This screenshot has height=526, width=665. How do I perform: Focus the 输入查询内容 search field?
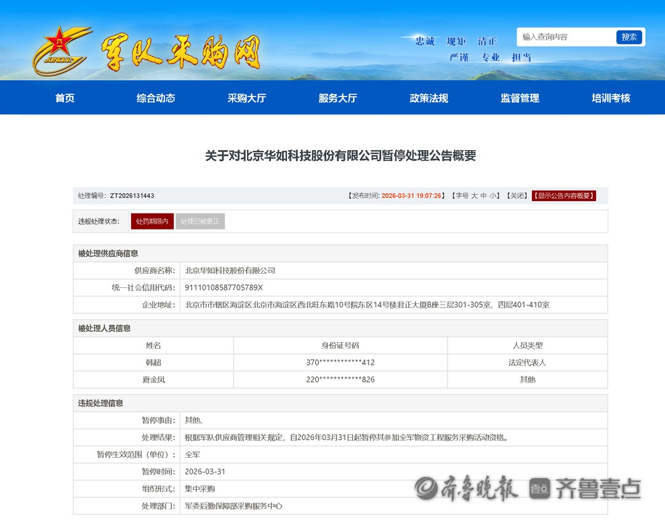tap(565, 37)
